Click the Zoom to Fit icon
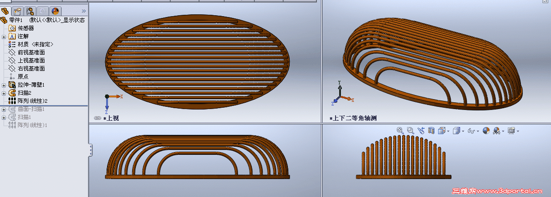This screenshot has width=551, height=197. tap(400, 131)
